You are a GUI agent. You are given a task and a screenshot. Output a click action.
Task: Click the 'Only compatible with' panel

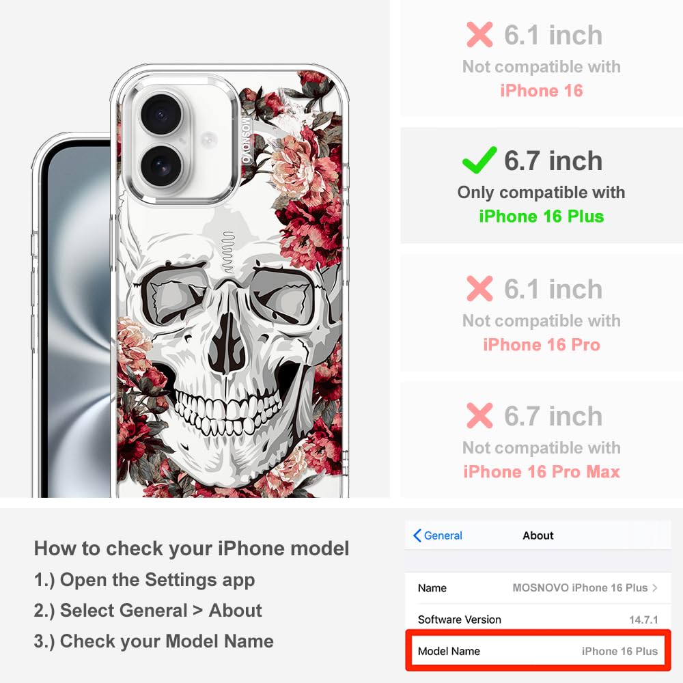coord(542,186)
